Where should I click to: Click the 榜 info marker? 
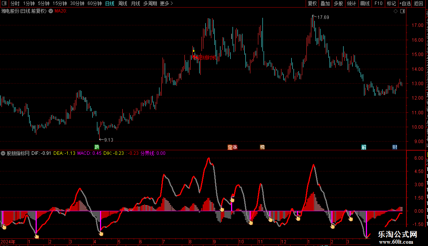[x=262, y=147]
